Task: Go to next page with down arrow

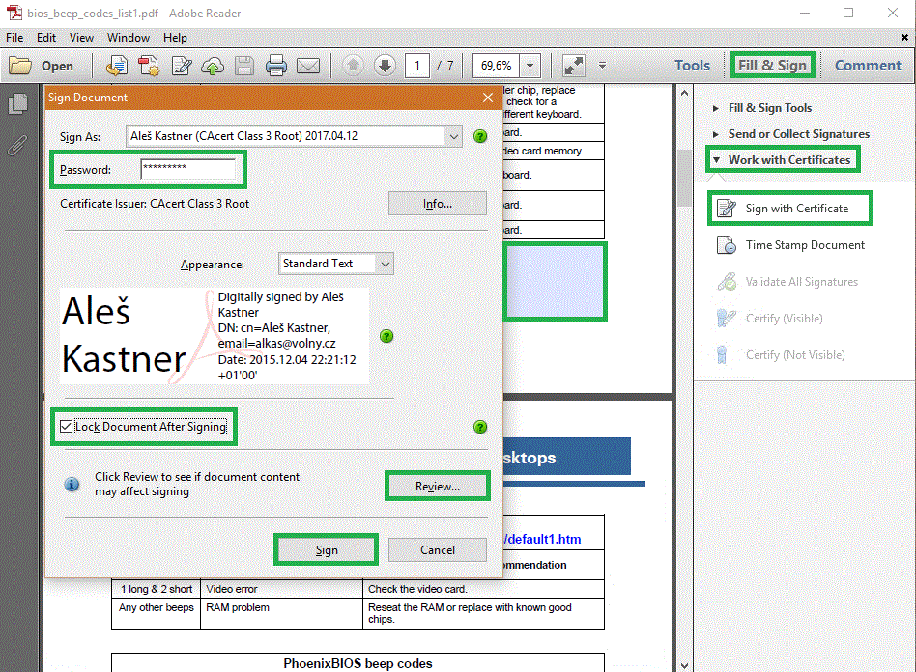Action: 385,66
